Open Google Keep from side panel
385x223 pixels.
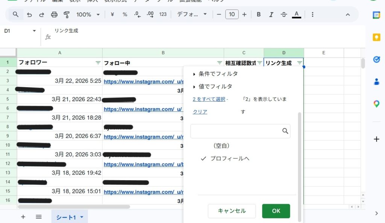click(x=376, y=37)
